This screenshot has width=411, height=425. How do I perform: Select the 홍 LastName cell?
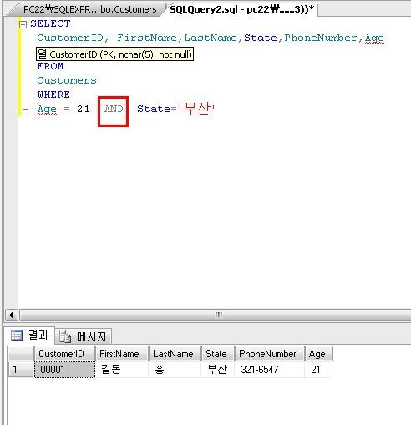pos(175,370)
